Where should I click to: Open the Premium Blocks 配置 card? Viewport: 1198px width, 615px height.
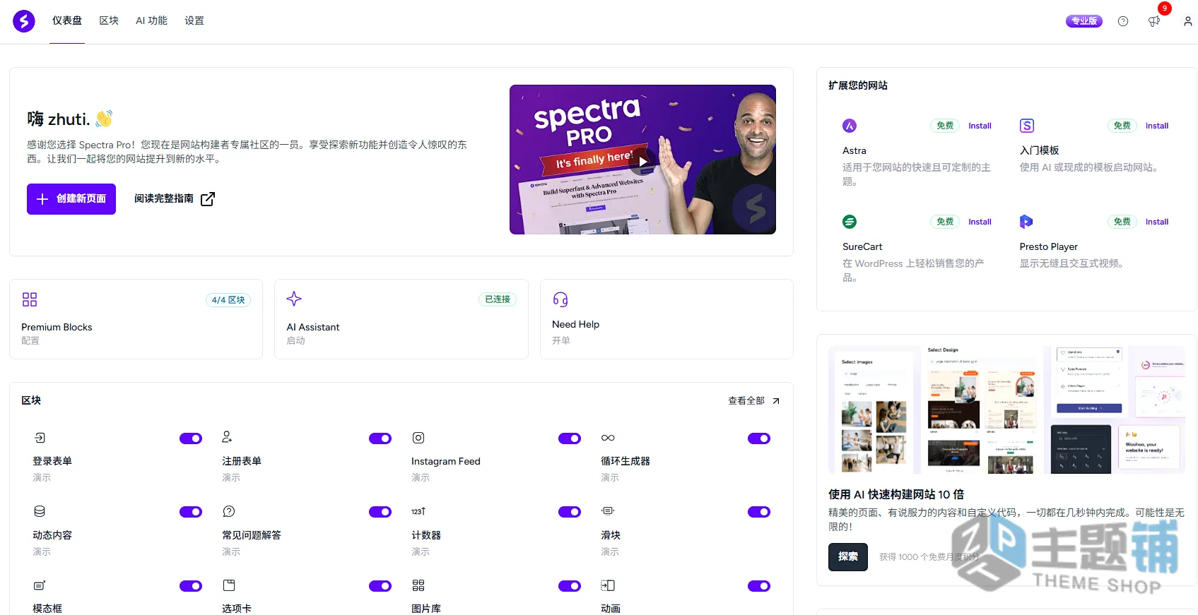[x=136, y=319]
